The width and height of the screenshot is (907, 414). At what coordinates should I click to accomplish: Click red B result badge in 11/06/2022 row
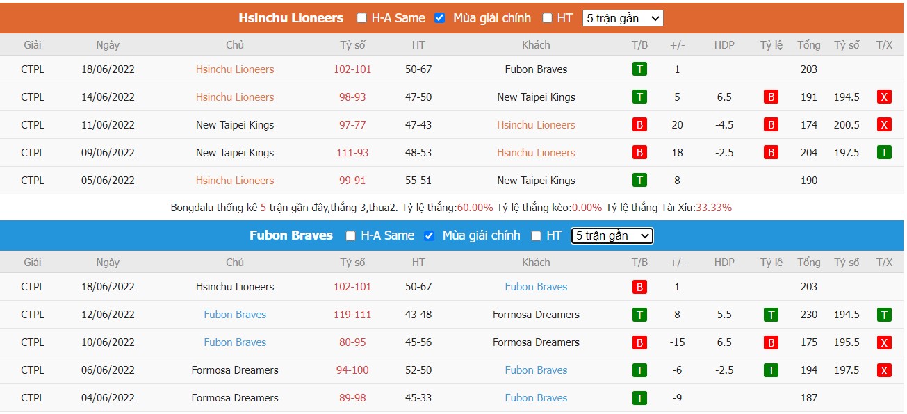(639, 125)
